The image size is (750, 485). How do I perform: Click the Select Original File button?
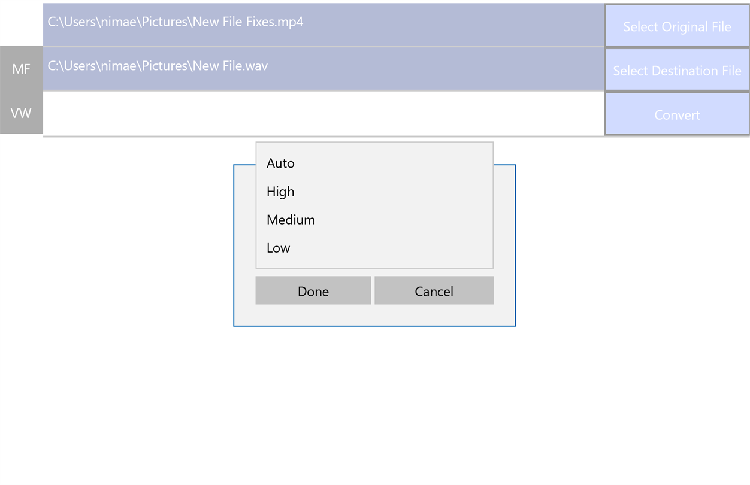(x=677, y=26)
